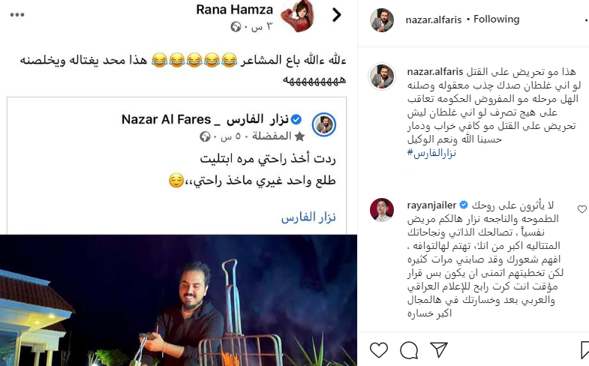Screen dimensions: 589x366
Task: Open rayanjailer's profile avatar
Action: [x=382, y=210]
